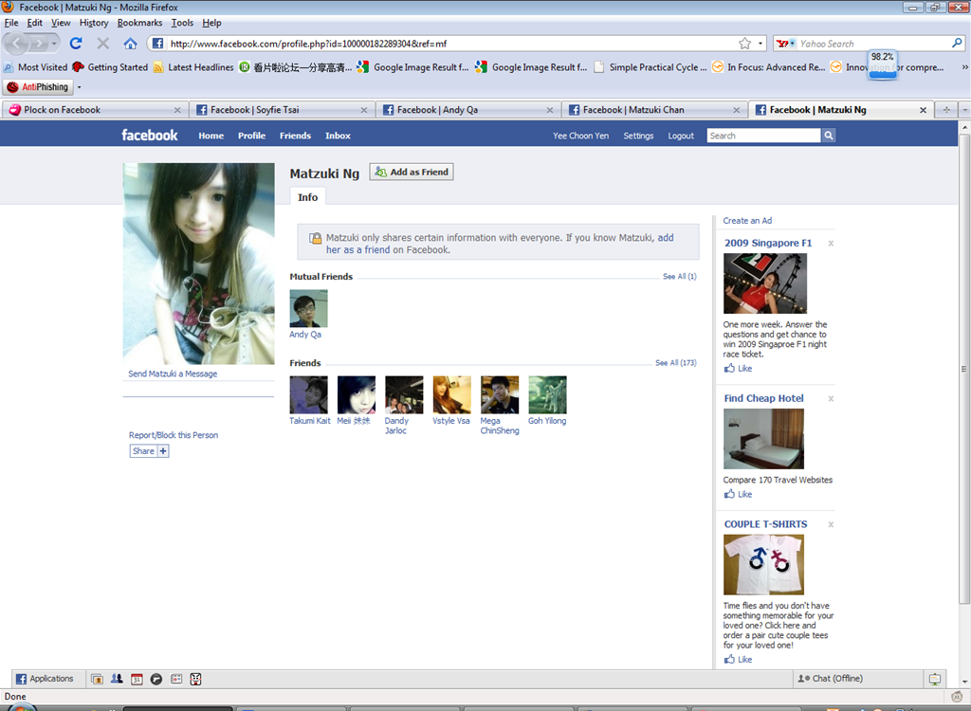The width and height of the screenshot is (971, 711).
Task: Click Facebook search magnifier button
Action: [x=829, y=136]
